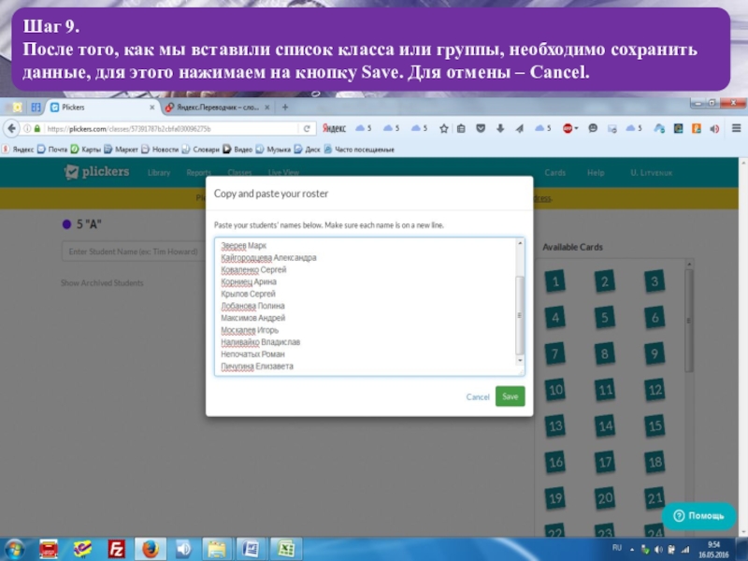Open FileZilla from the taskbar
Image resolution: width=748 pixels, height=561 pixels.
[x=116, y=549]
